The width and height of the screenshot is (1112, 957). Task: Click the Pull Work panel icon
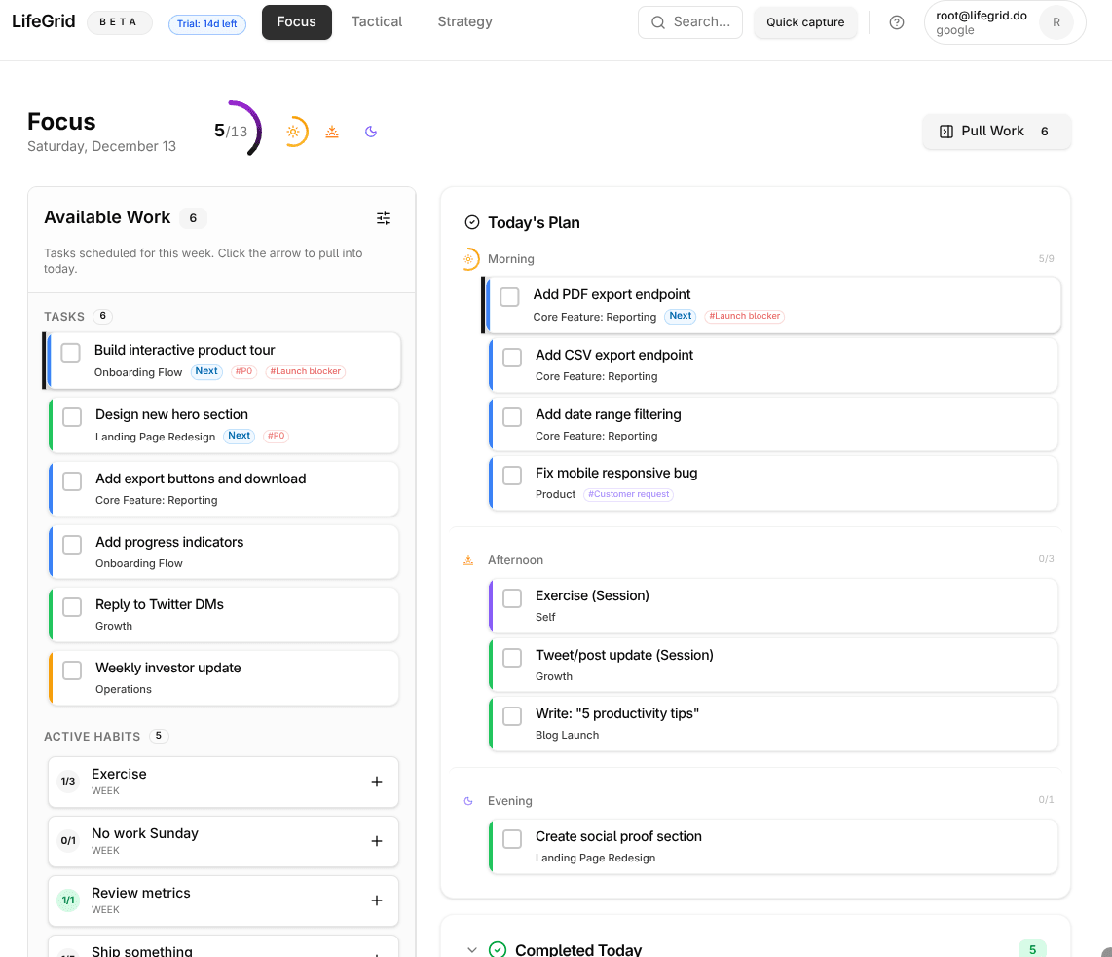pyautogui.click(x=946, y=130)
